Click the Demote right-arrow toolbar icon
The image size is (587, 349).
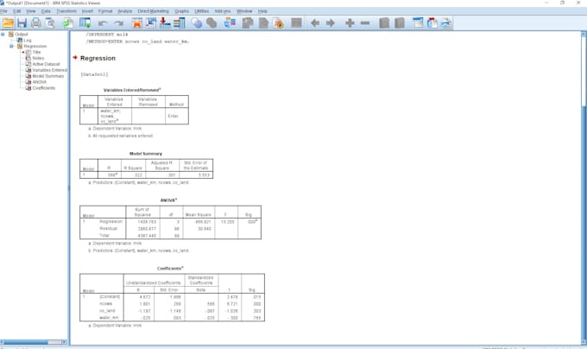(x=330, y=23)
